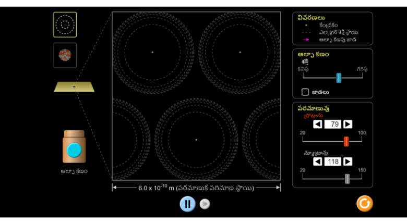
Task: Pause the simulation
Action: click(x=187, y=204)
